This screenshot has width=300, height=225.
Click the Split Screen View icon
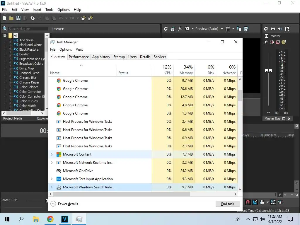tap(187, 29)
